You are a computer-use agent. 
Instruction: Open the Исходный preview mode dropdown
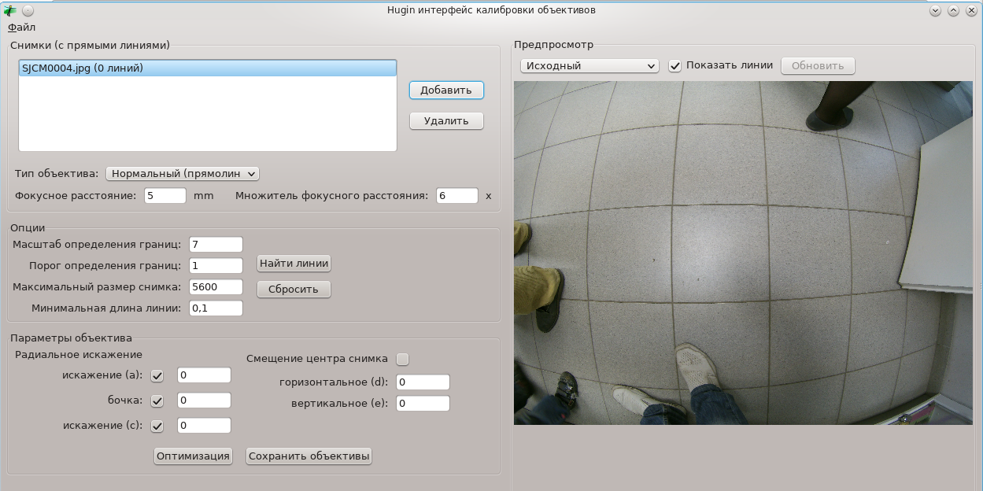coord(589,66)
